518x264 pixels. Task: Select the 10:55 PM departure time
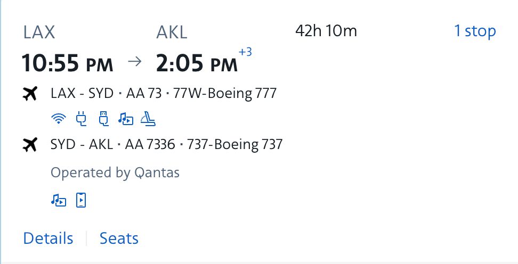point(67,63)
